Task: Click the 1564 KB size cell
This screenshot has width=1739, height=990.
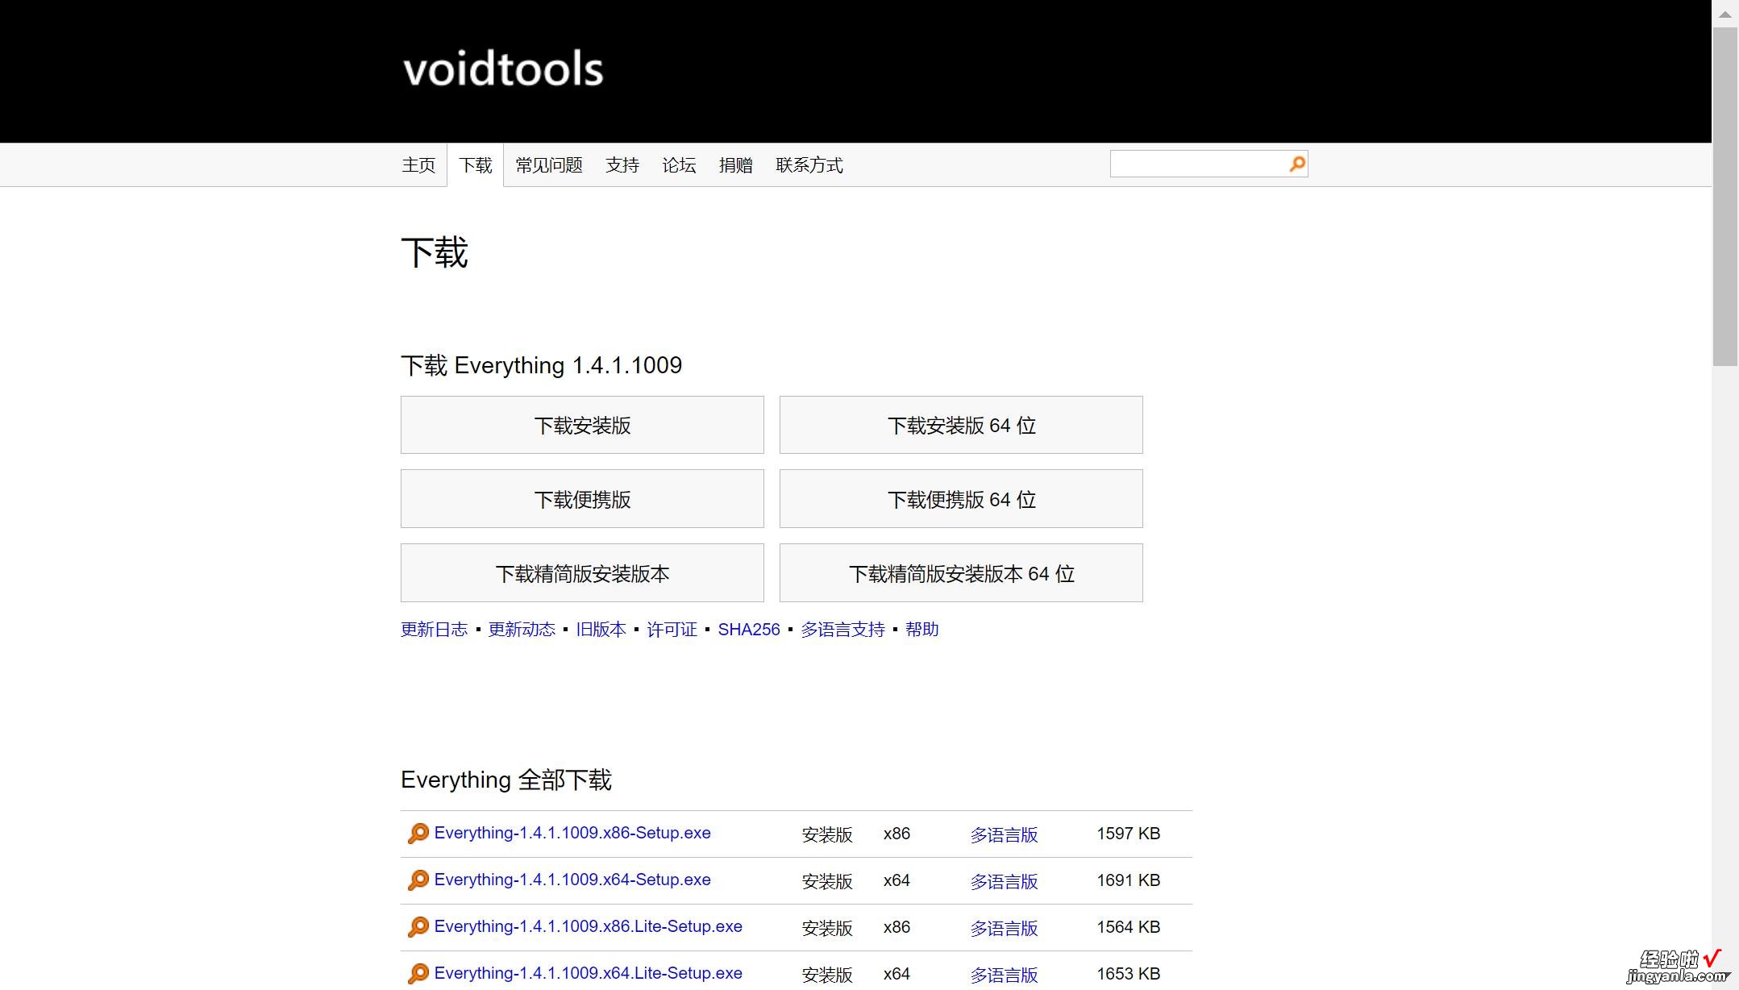Action: [1128, 927]
